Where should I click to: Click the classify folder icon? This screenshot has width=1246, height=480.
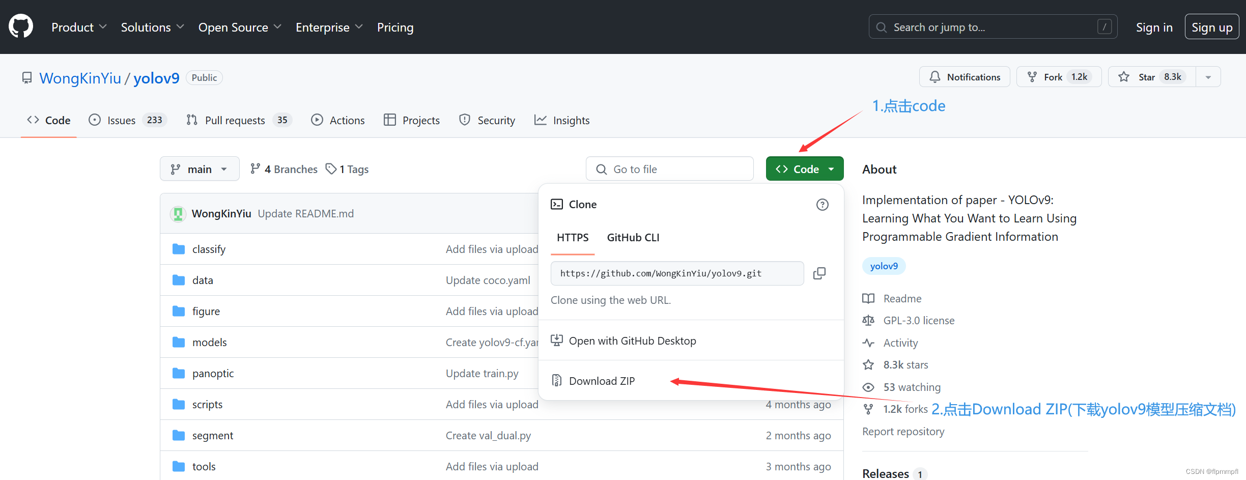pyautogui.click(x=179, y=249)
